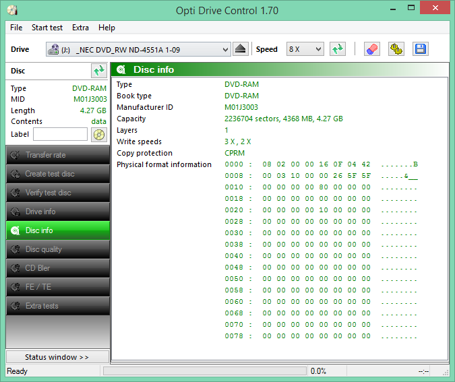Click the hex row at offset 0000
Screen dimensions: 455x382
coord(322,164)
